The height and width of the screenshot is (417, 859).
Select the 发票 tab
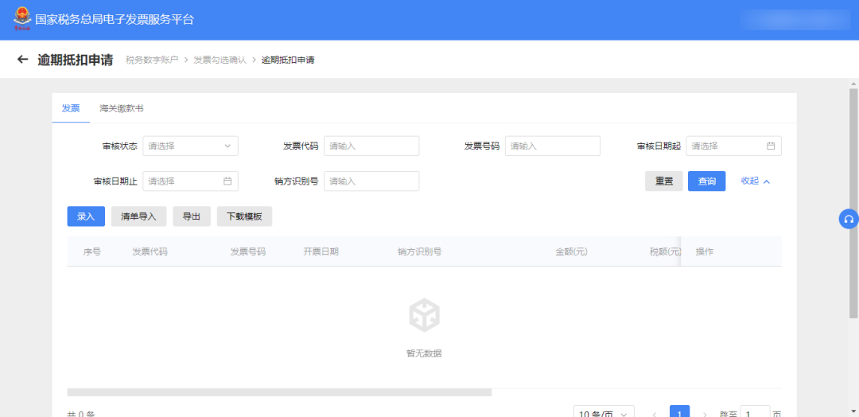click(x=71, y=108)
